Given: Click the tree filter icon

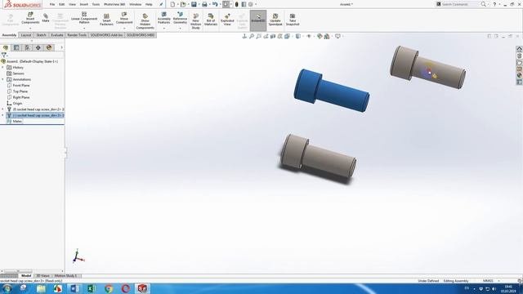Looking at the screenshot, I should [4, 55].
